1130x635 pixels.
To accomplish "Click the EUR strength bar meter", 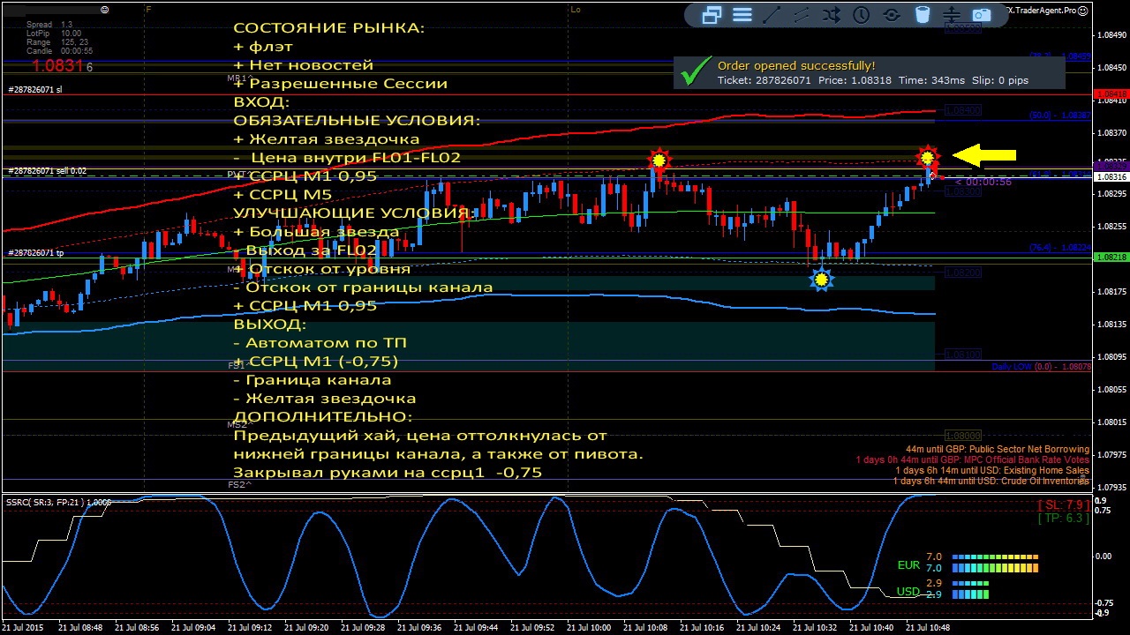I will (x=995, y=563).
